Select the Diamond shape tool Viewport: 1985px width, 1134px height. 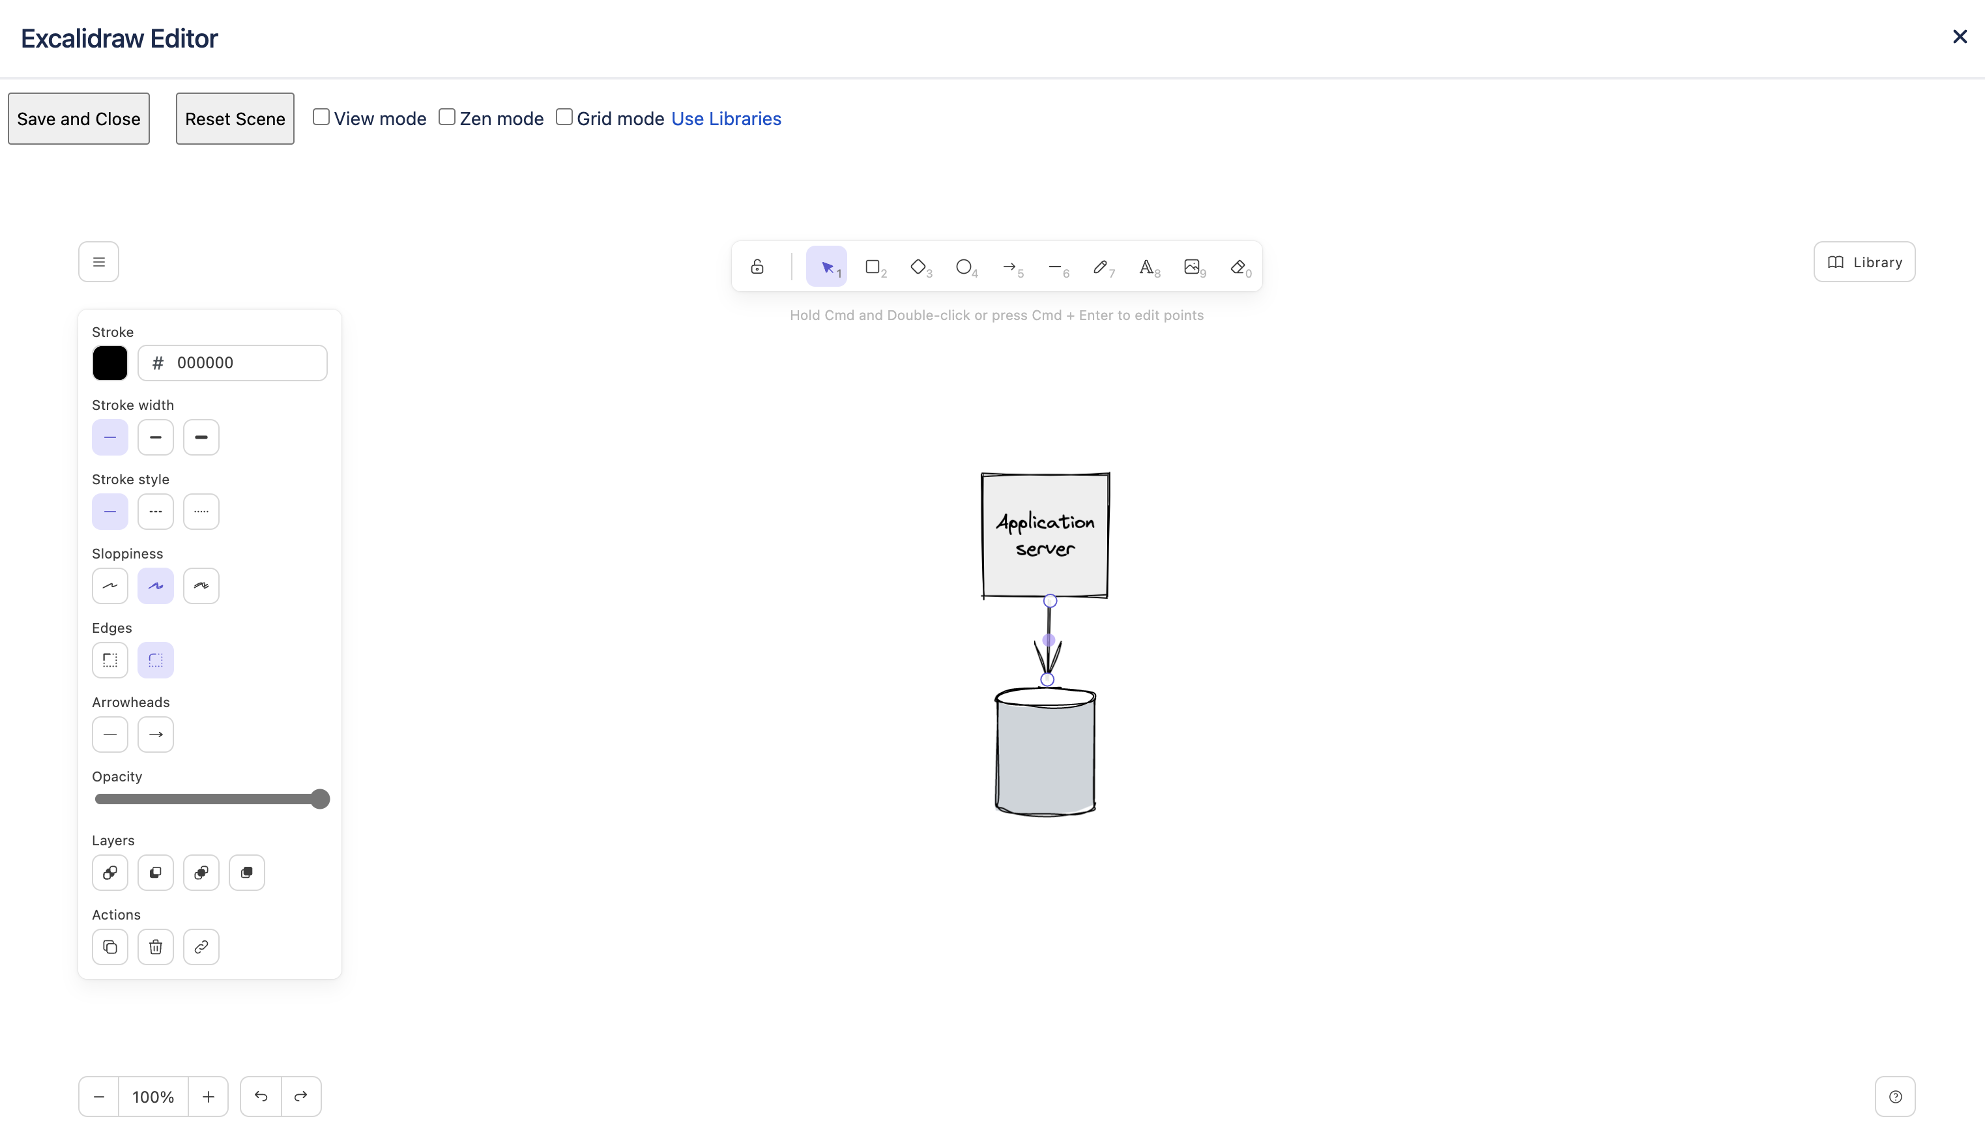[x=919, y=267]
